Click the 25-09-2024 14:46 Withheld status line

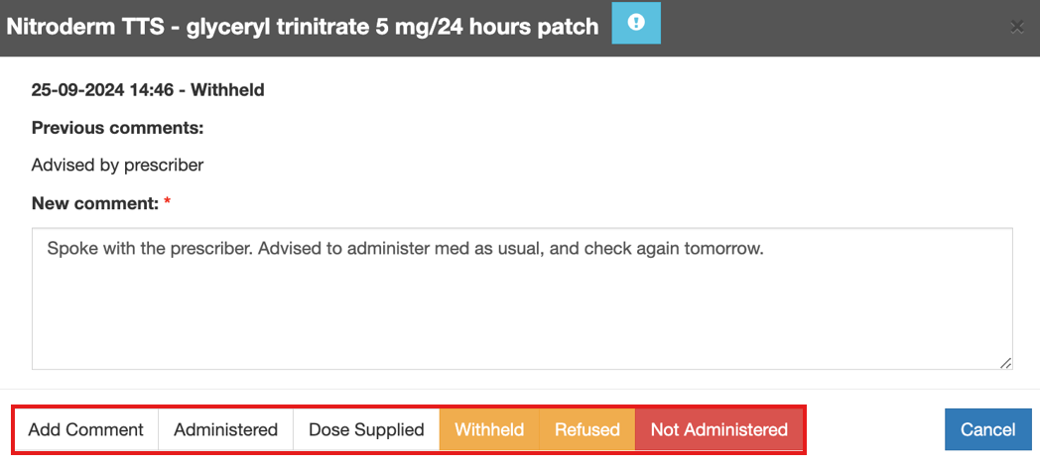(x=148, y=90)
